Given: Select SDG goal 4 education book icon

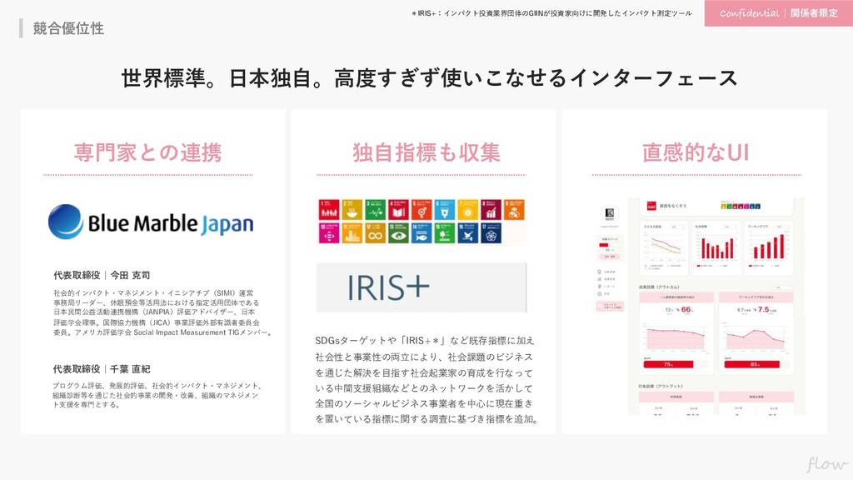Looking at the screenshot, I should point(398,209).
